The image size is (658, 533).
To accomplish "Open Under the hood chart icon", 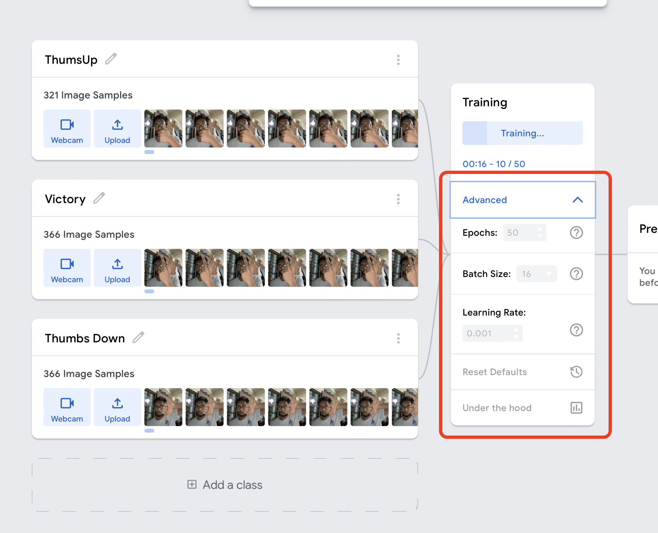I will 576,408.
